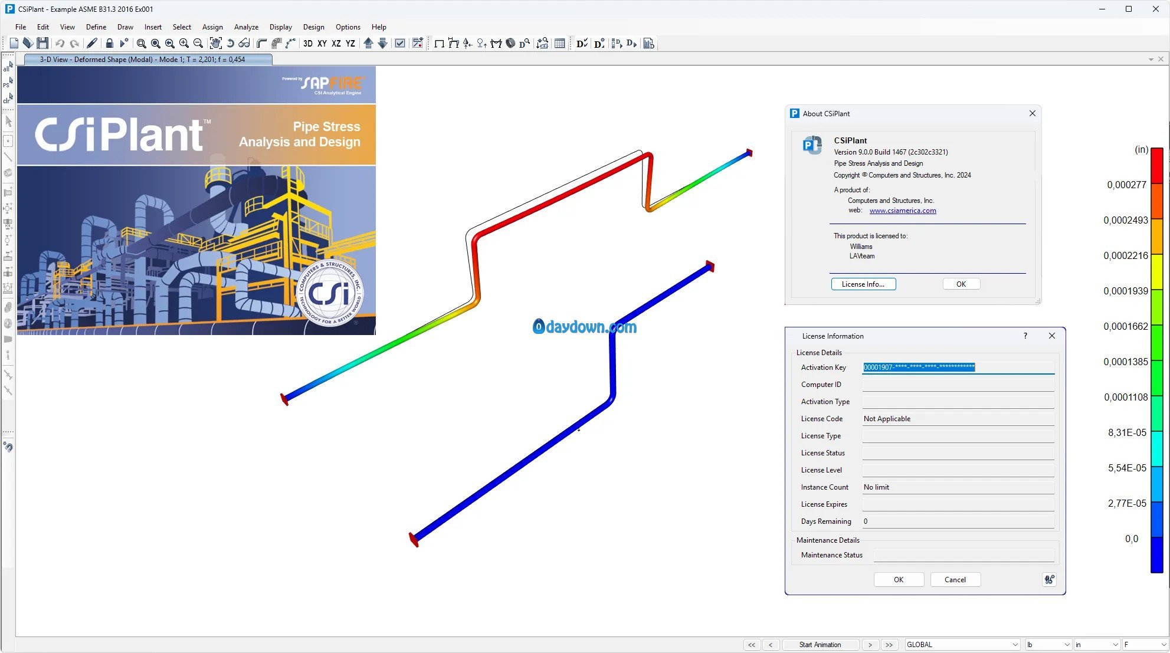
Task: Click the snap magnet icon
Action: click(x=8, y=447)
